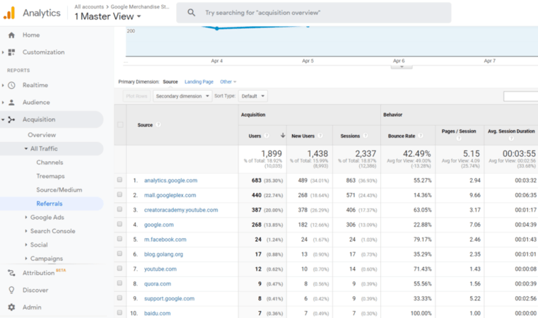Expand the Search Console section
This screenshot has width=538, height=318.
[x=26, y=231]
